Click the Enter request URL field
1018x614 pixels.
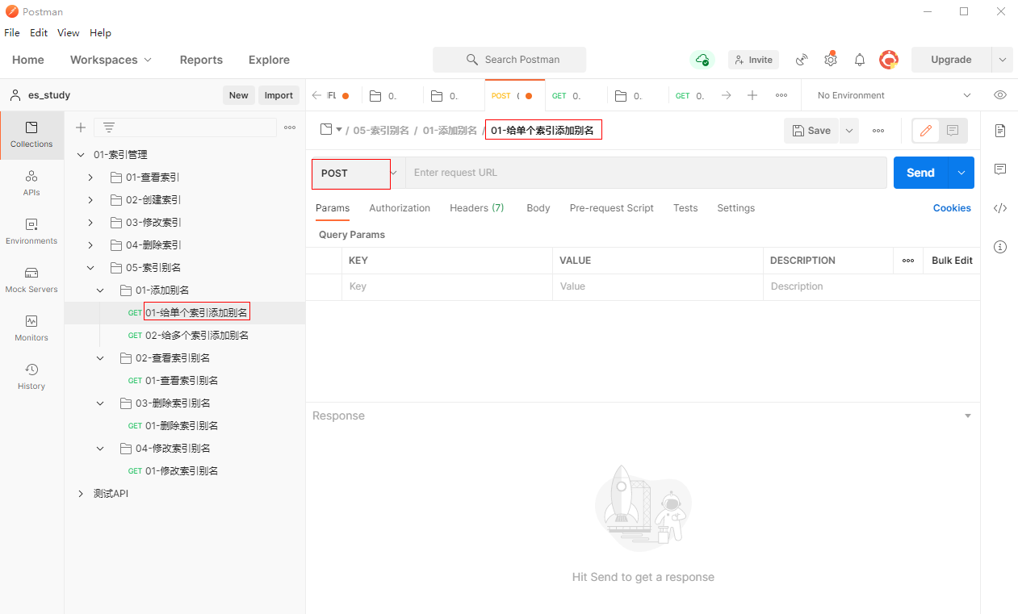pyautogui.click(x=646, y=173)
